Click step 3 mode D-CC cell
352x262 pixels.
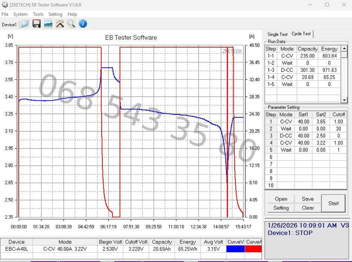click(x=286, y=136)
